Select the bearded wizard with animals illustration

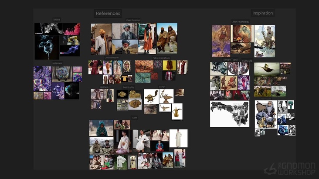coord(266,115)
